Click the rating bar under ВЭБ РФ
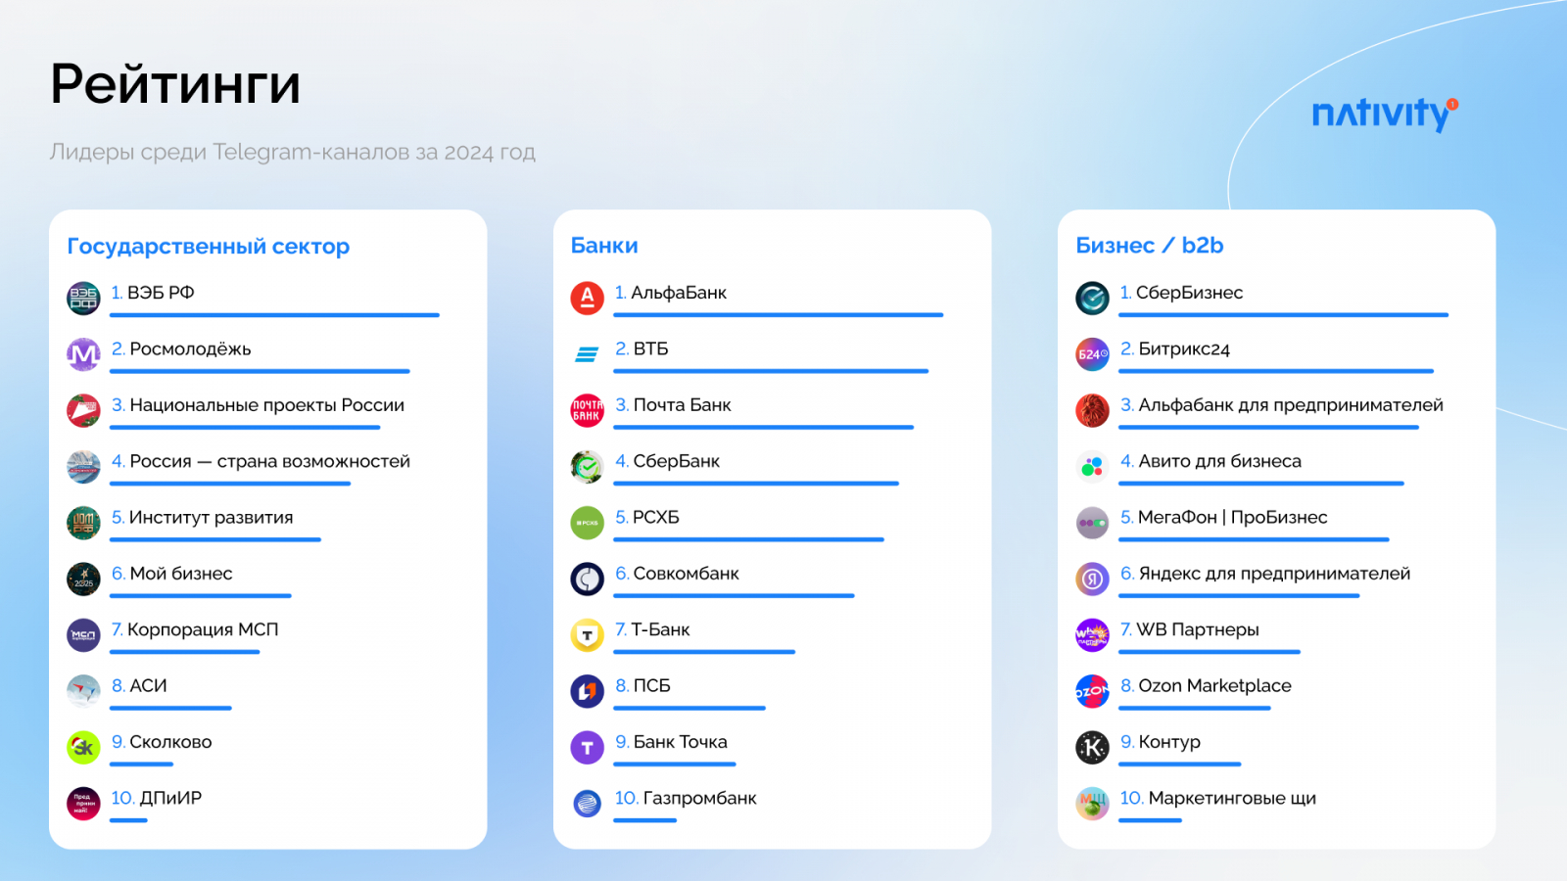Viewport: 1567px width, 881px height. point(274,315)
